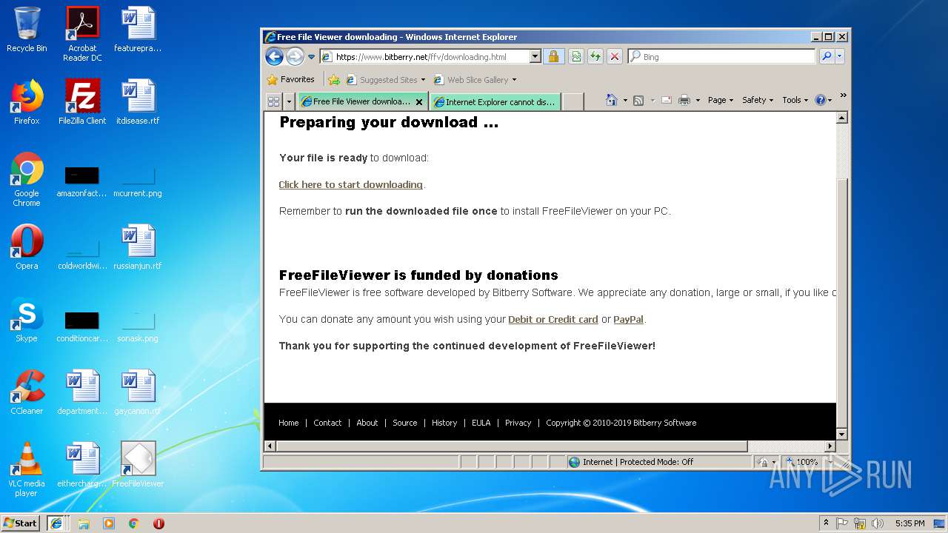Open the Windows Start button
Viewport: 948px width, 533px height.
(x=21, y=523)
